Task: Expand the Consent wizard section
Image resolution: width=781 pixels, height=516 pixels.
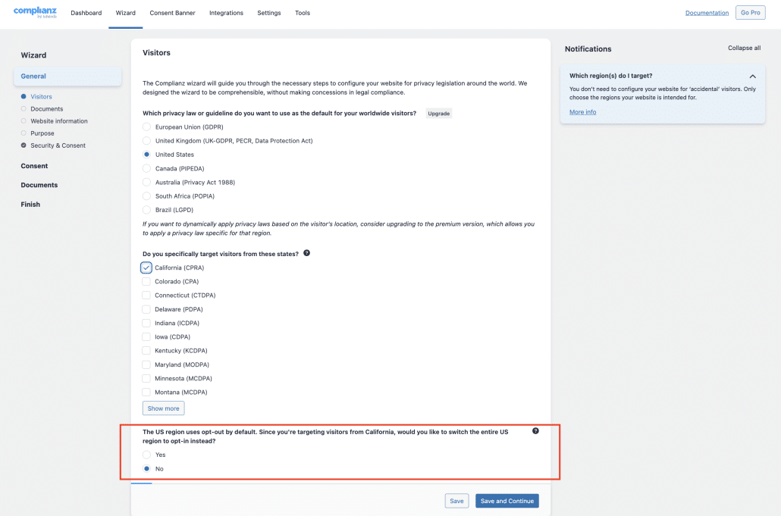Action: click(34, 166)
